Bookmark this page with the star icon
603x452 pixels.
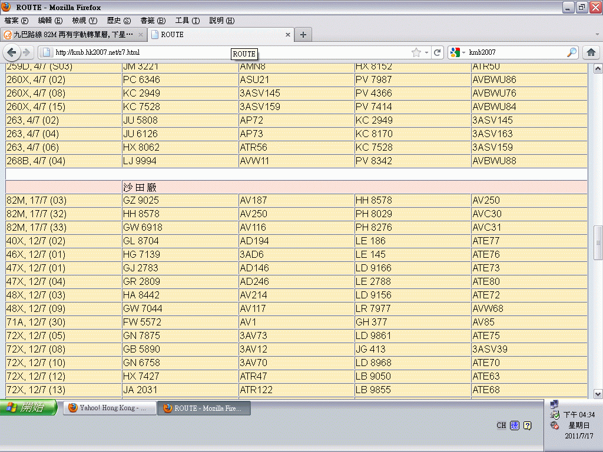(416, 52)
